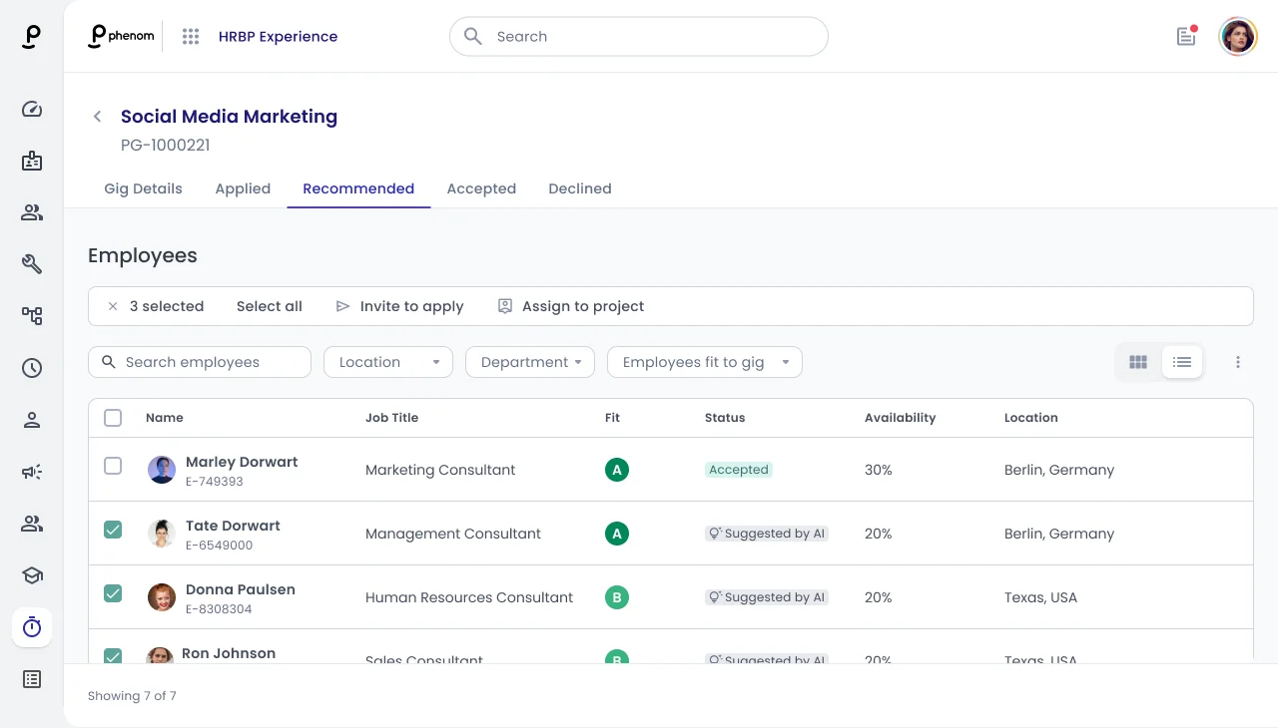
Task: Open the dashboard gauge icon in sidebar
Action: pyautogui.click(x=32, y=109)
